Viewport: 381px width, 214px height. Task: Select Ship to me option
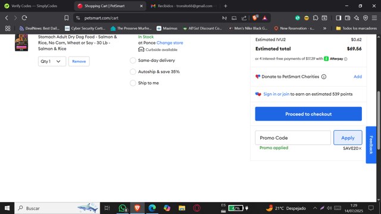tap(133, 83)
